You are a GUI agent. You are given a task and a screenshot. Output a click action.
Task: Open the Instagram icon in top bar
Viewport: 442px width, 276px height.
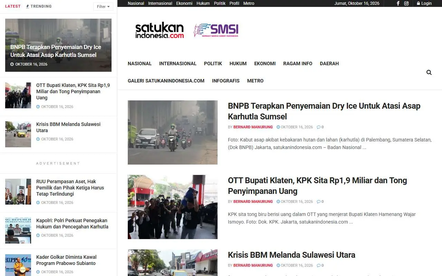point(406,3)
